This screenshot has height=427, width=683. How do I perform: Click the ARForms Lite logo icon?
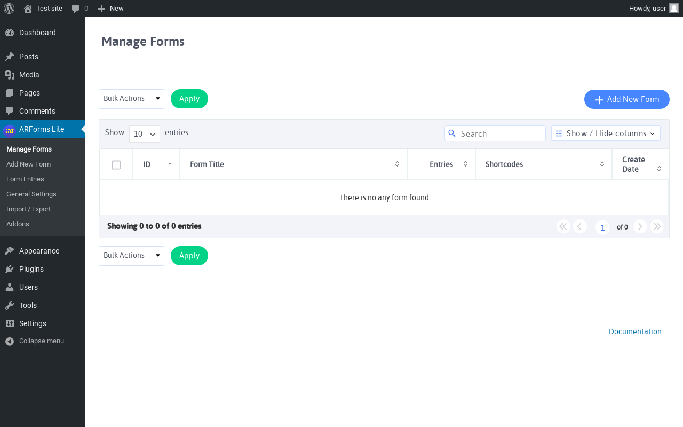coord(10,130)
